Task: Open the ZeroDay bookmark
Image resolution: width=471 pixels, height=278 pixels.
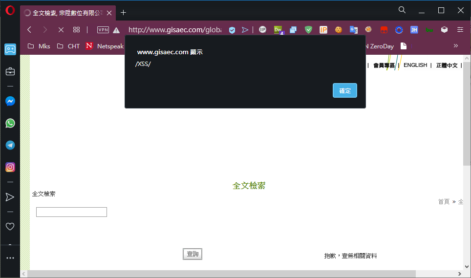Action: tap(380, 46)
